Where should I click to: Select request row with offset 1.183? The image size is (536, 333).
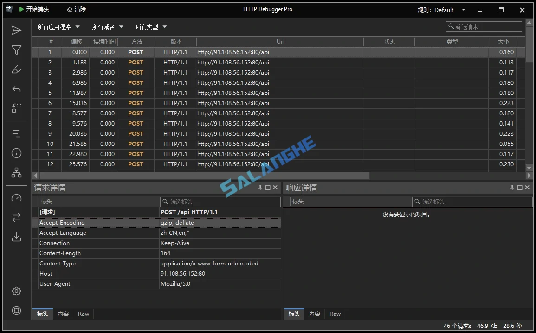(x=278, y=63)
